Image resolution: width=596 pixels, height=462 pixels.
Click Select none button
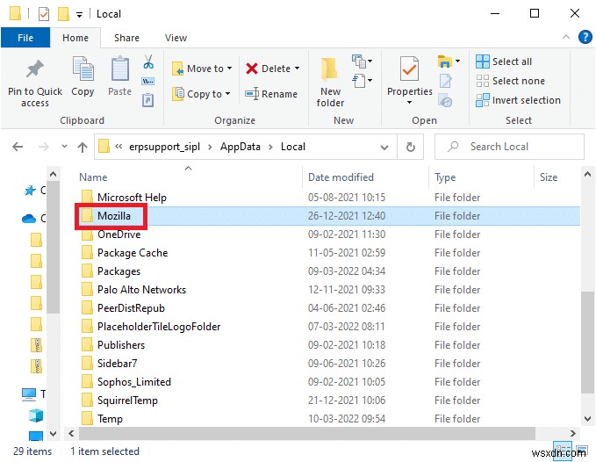point(511,81)
